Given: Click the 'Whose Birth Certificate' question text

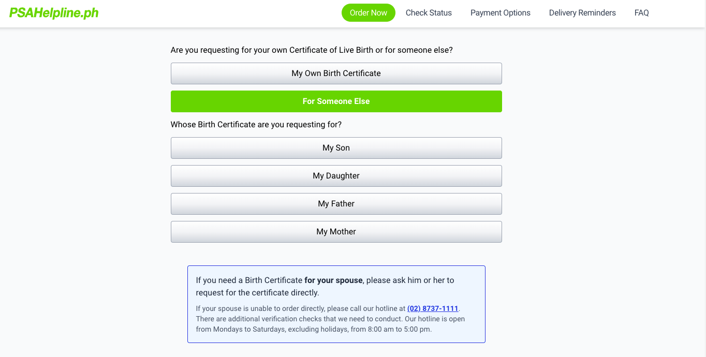Looking at the screenshot, I should 256,125.
